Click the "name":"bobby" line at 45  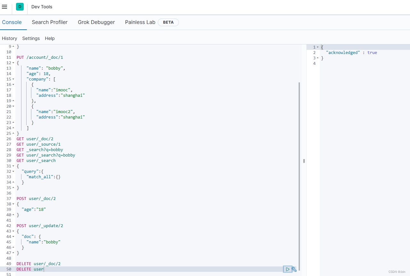[x=44, y=242]
